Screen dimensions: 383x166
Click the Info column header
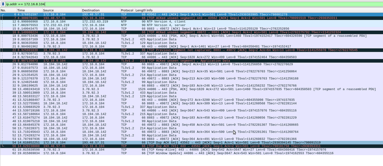tap(248, 10)
